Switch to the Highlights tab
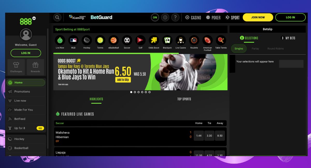311x168 pixels. (x=96, y=99)
